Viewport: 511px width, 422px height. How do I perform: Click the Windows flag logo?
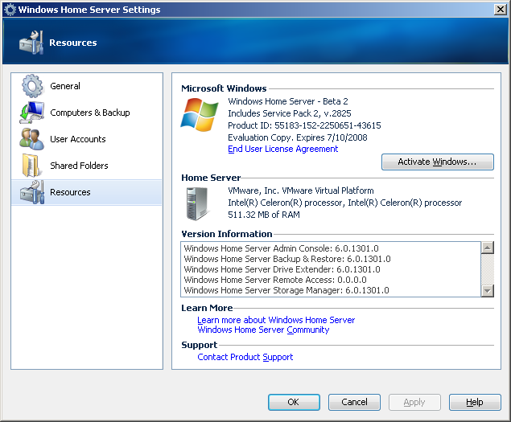(x=200, y=115)
